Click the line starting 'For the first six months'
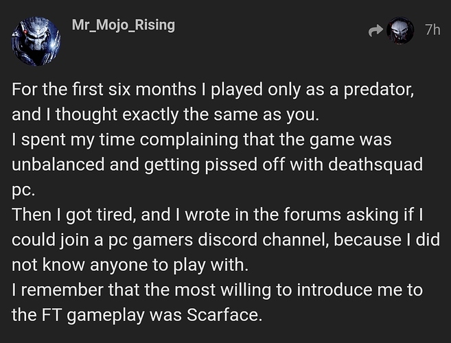451x343 pixels. tap(213, 90)
